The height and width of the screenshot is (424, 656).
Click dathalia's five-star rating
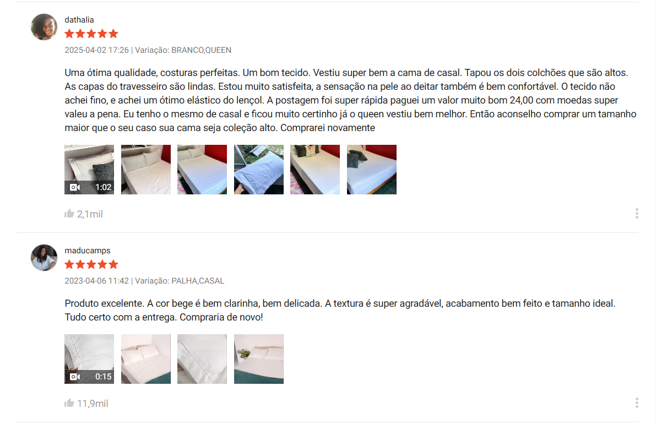click(91, 34)
